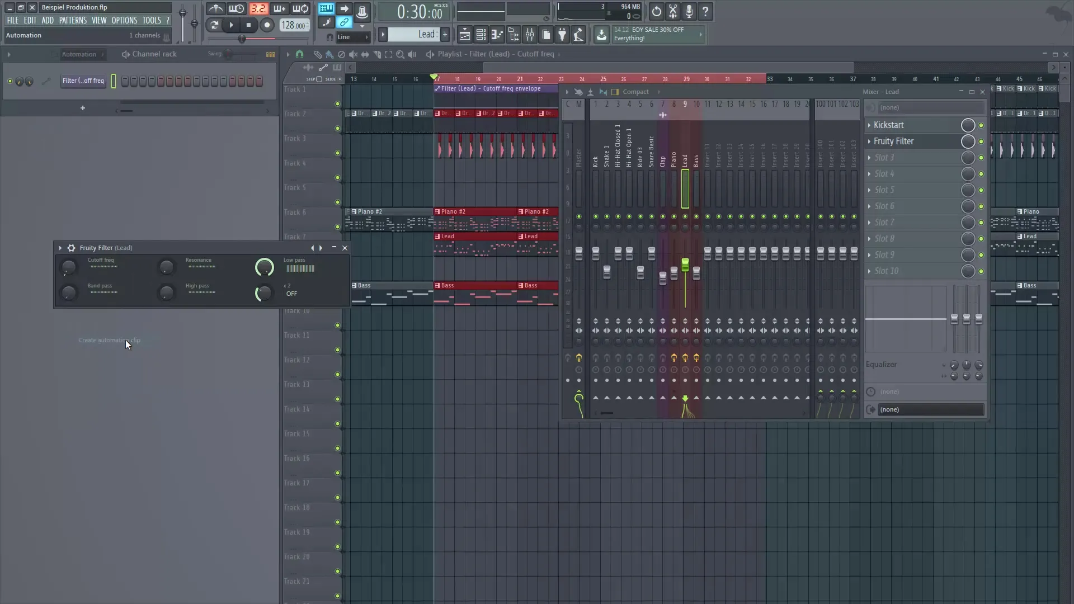Mute the Filter cutoff freq channel
The height and width of the screenshot is (604, 1074).
click(10, 81)
